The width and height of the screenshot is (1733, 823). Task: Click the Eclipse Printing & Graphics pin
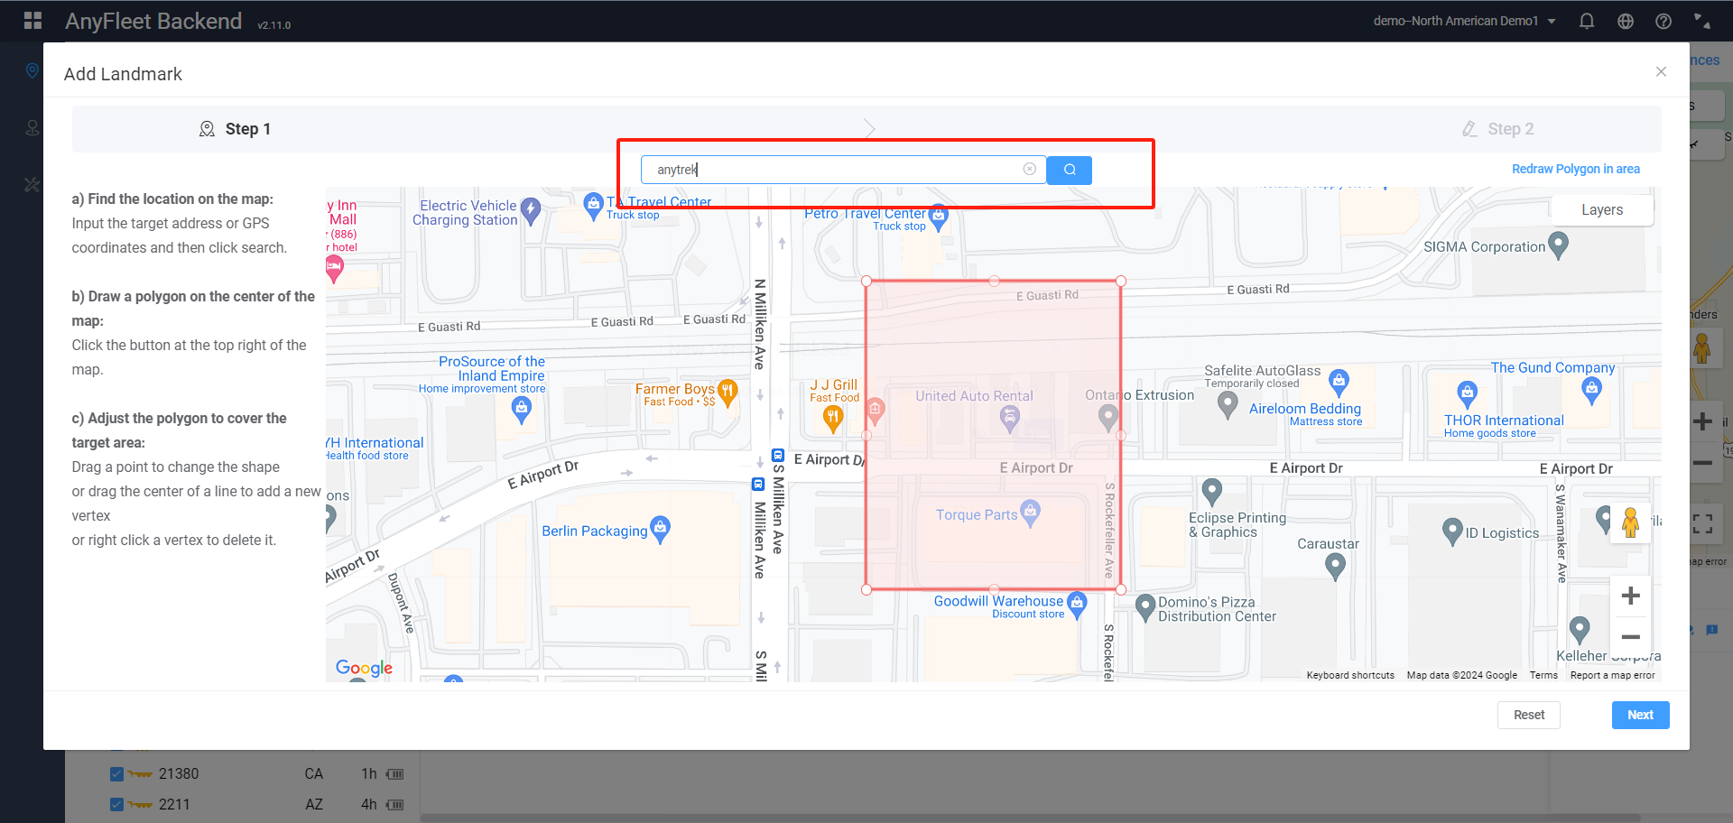(1212, 491)
